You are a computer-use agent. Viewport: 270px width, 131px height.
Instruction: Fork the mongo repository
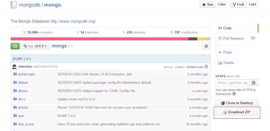(238, 5)
